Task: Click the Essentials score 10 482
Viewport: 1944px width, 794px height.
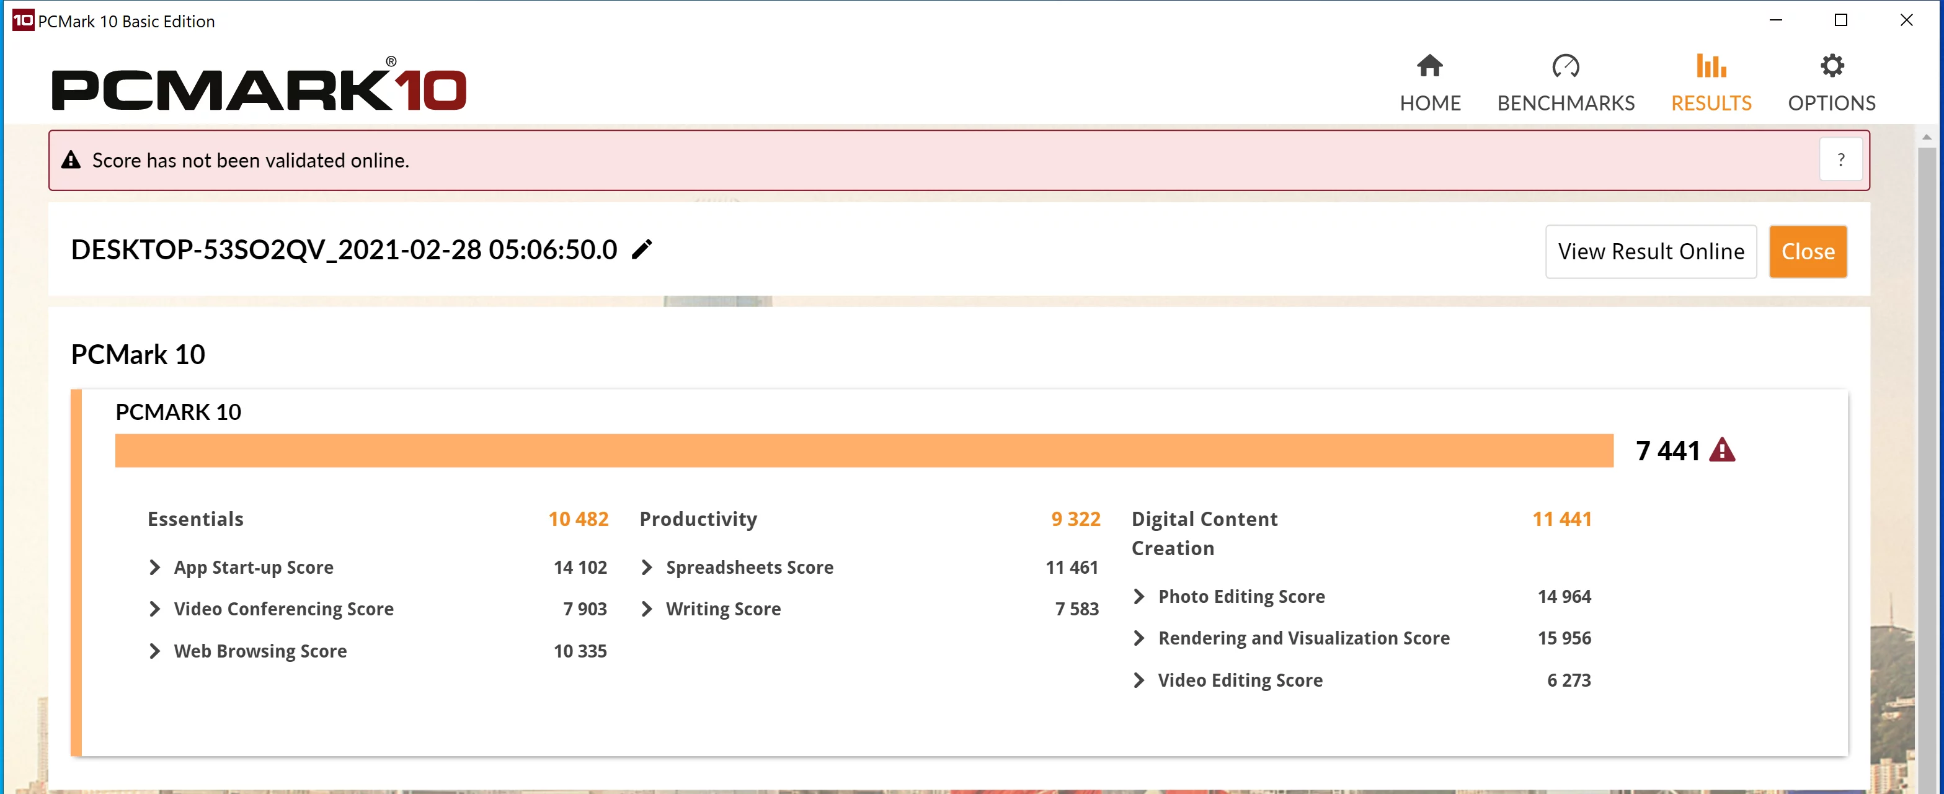Action: pyautogui.click(x=578, y=519)
